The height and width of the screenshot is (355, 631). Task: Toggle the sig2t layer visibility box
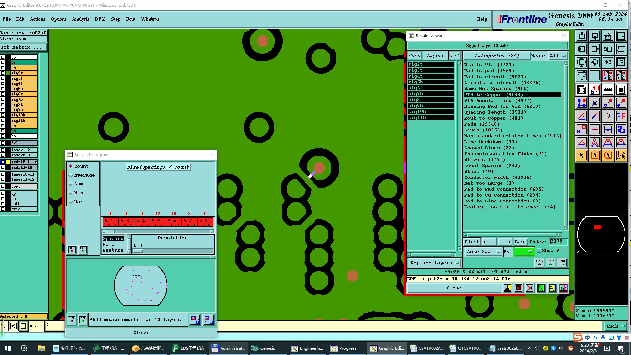click(3, 73)
